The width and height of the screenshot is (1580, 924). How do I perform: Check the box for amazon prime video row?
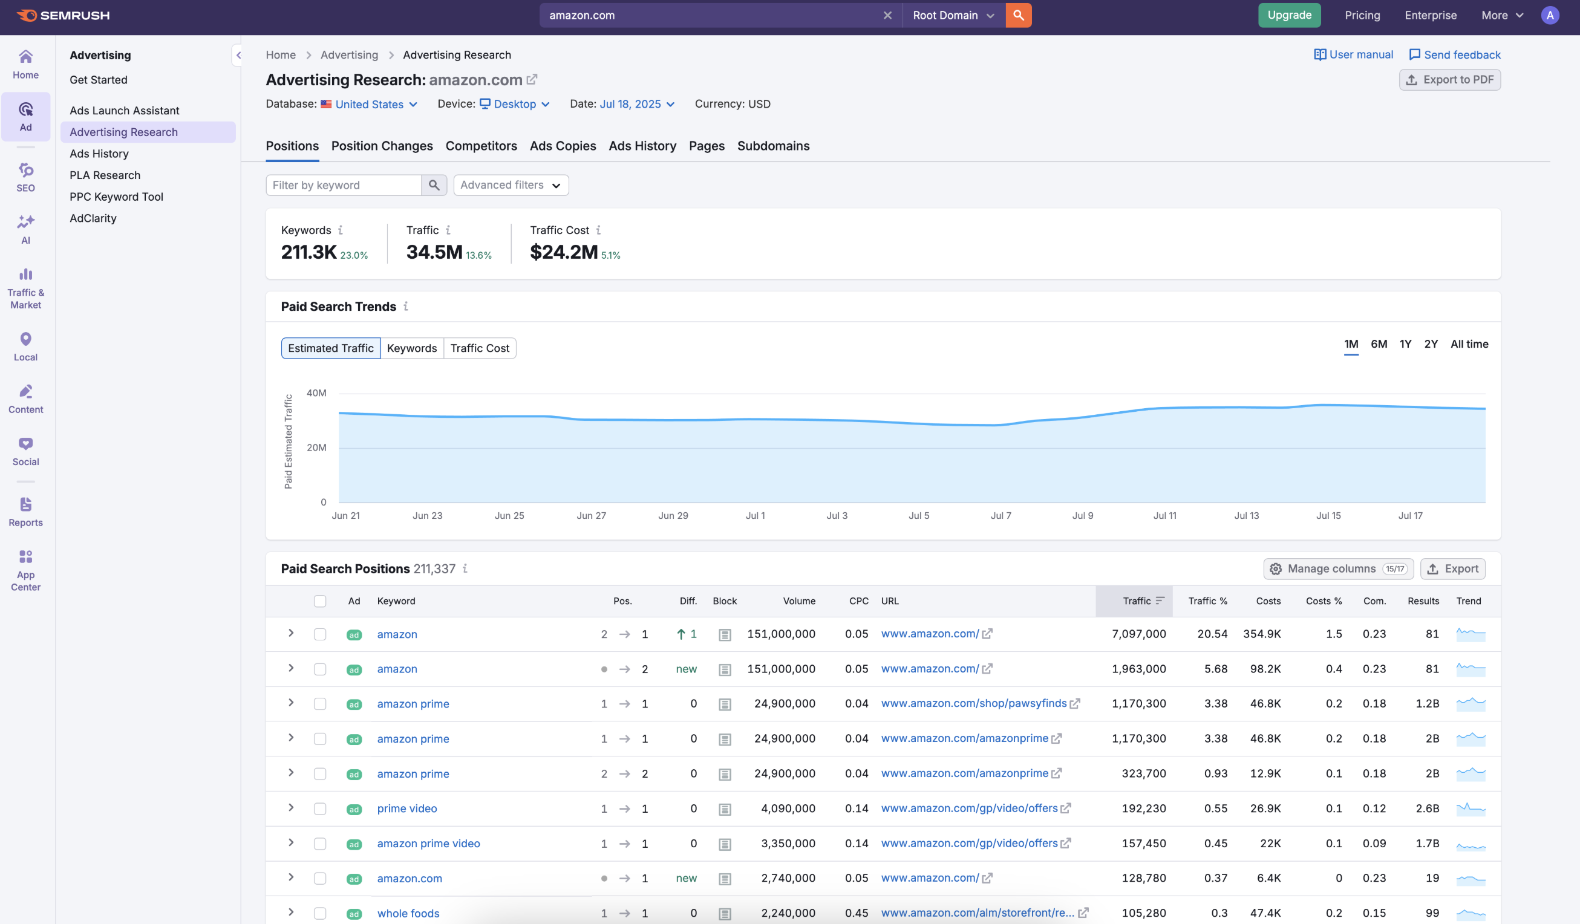(320, 844)
